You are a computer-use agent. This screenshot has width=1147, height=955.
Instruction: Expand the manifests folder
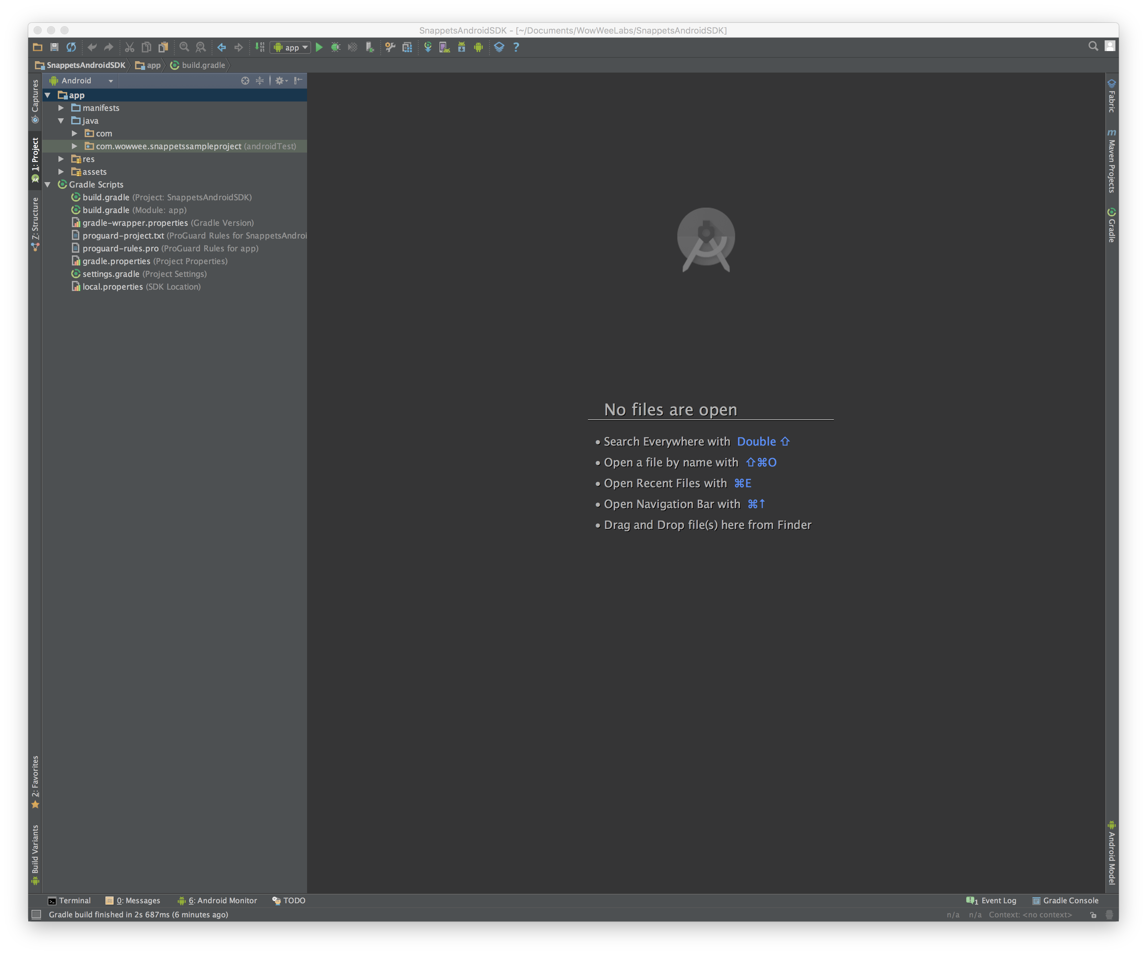pos(61,108)
